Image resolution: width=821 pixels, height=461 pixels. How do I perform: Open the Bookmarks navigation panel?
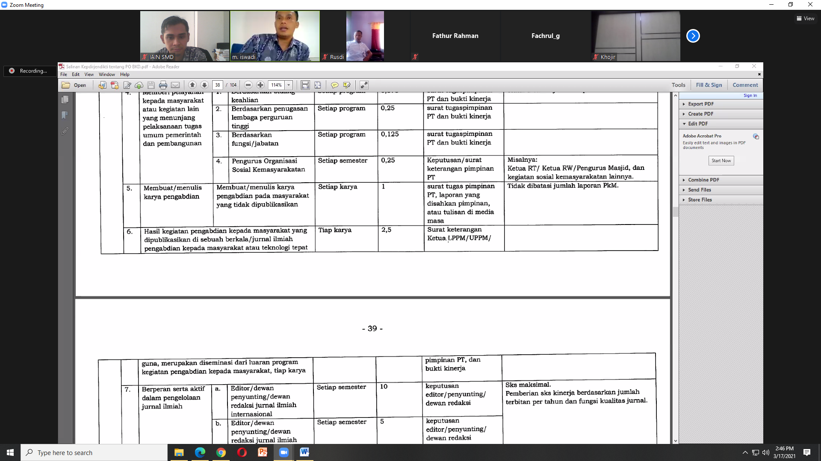tap(65, 115)
